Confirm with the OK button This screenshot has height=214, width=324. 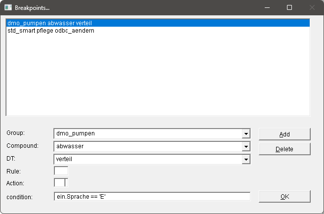(x=284, y=196)
